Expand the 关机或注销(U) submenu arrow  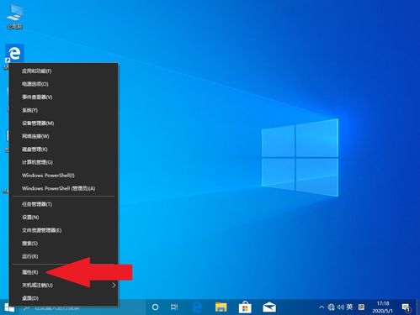(114, 285)
